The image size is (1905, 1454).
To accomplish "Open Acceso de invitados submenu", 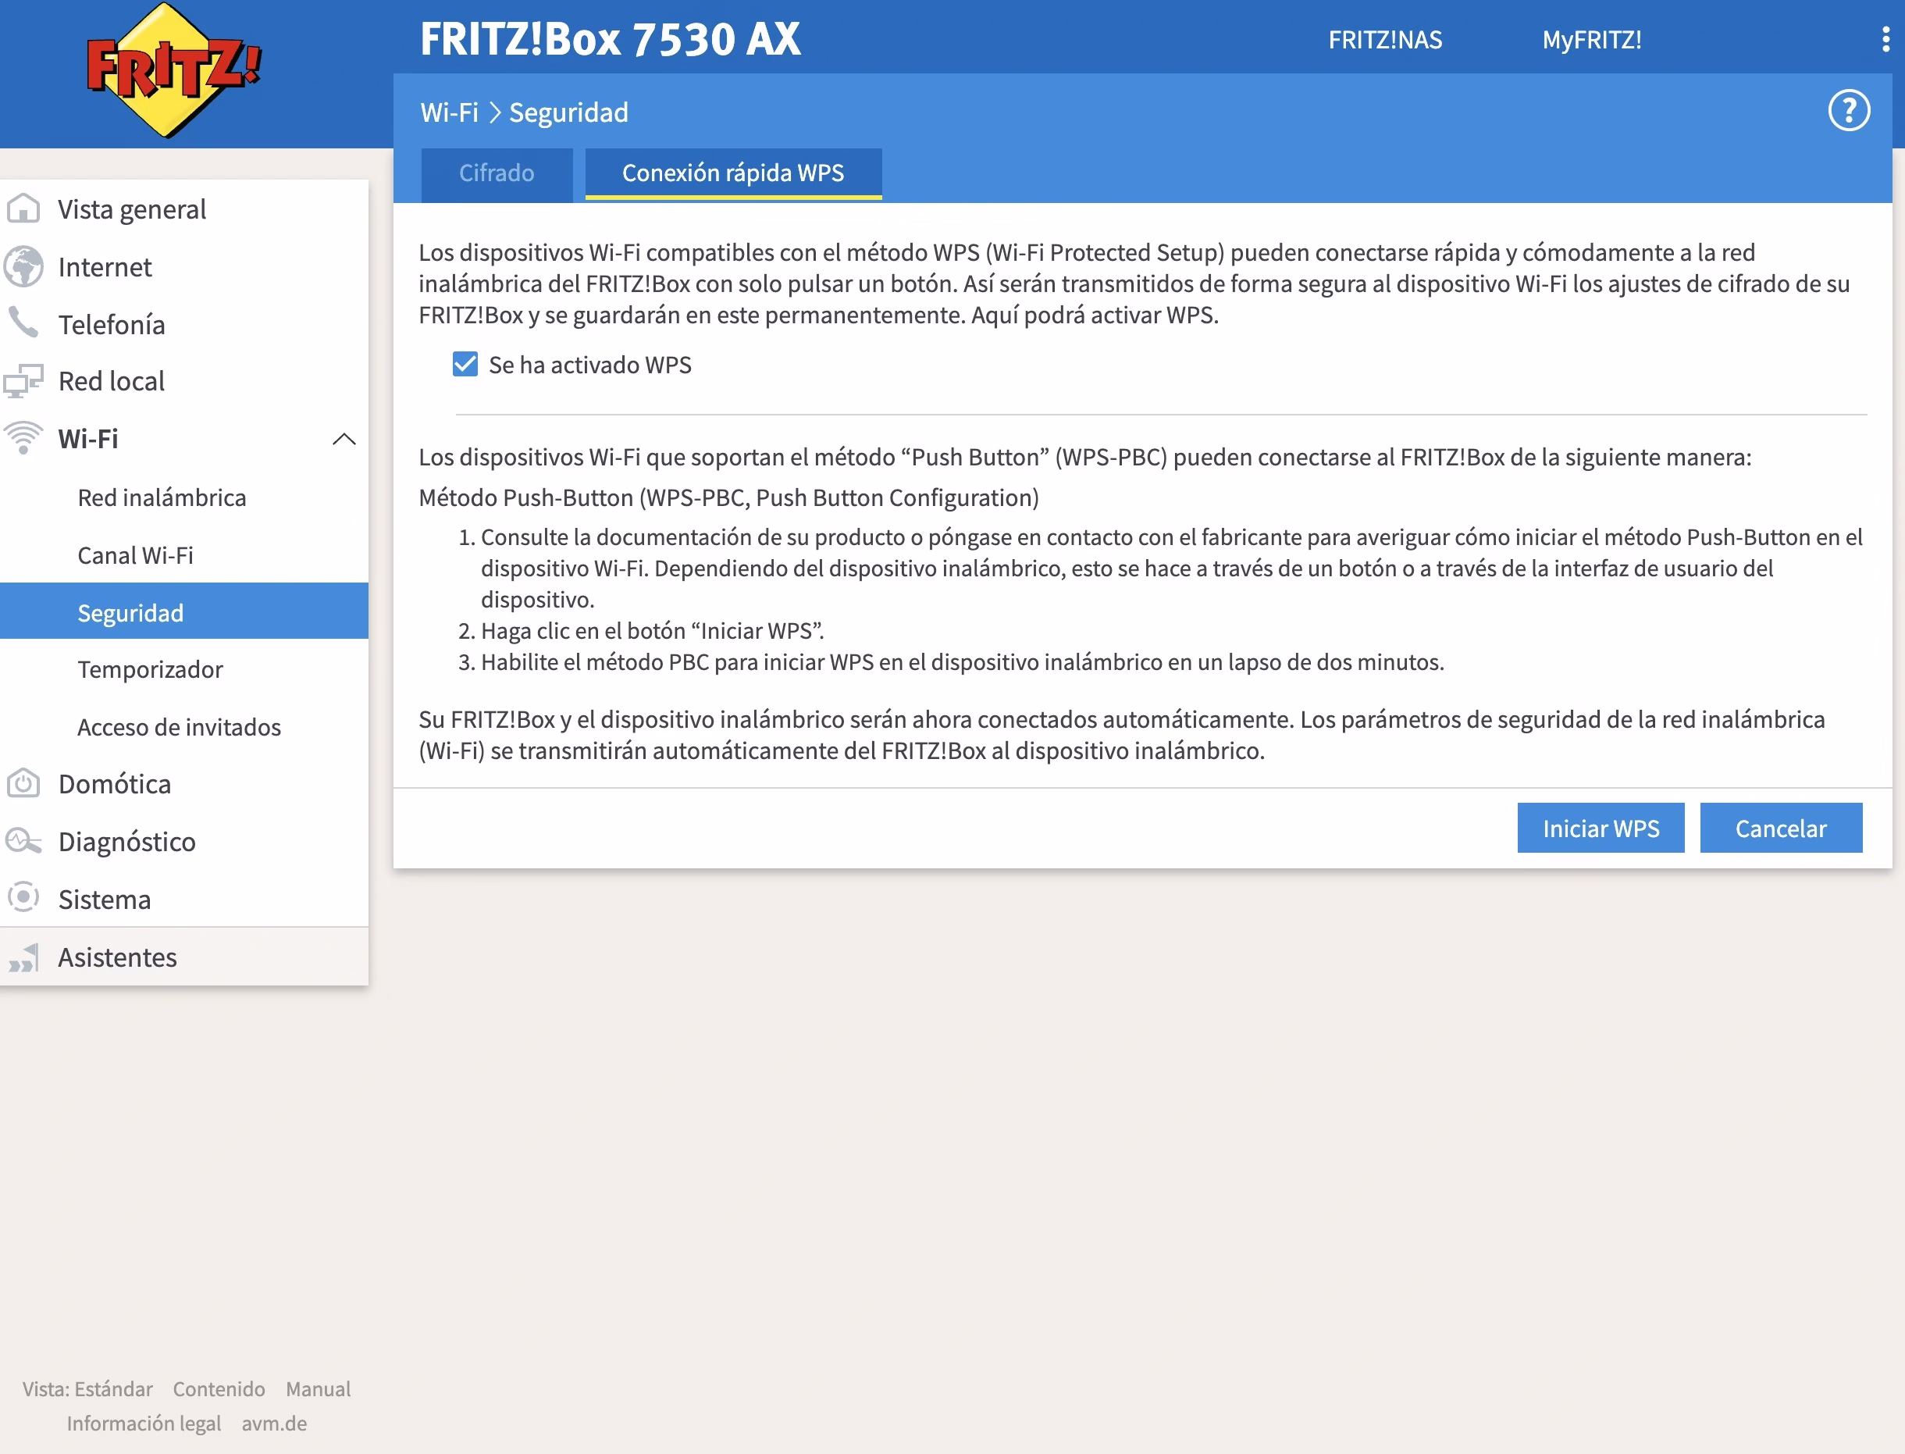I will pyautogui.click(x=179, y=727).
